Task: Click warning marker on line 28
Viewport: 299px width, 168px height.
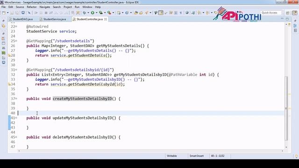Action: coord(9,56)
